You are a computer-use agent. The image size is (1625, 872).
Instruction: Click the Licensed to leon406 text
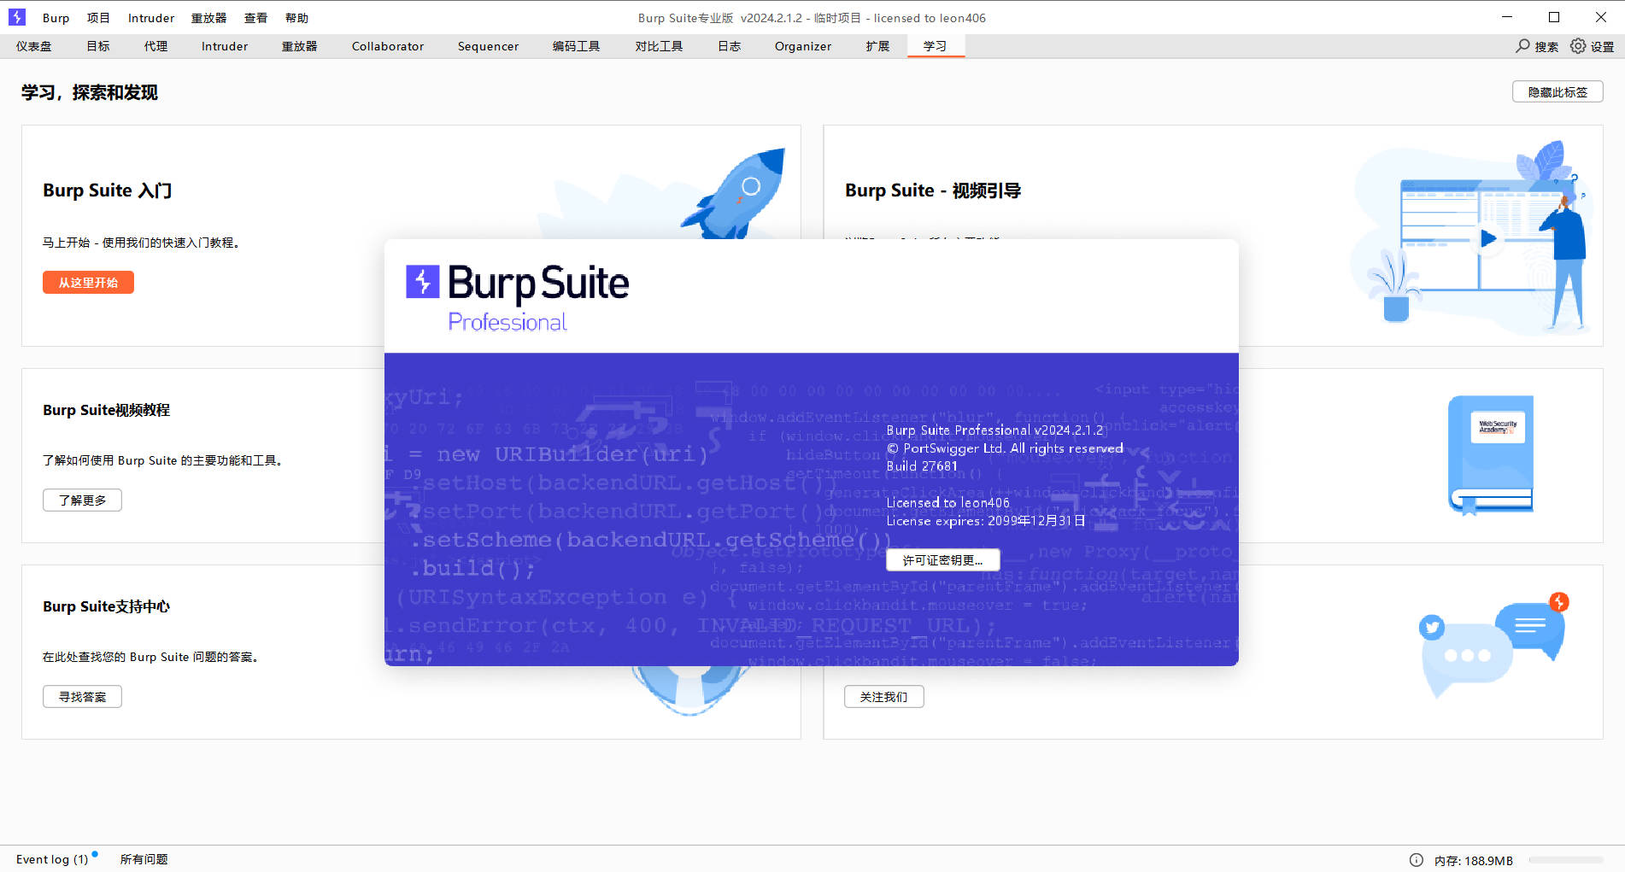point(947,503)
